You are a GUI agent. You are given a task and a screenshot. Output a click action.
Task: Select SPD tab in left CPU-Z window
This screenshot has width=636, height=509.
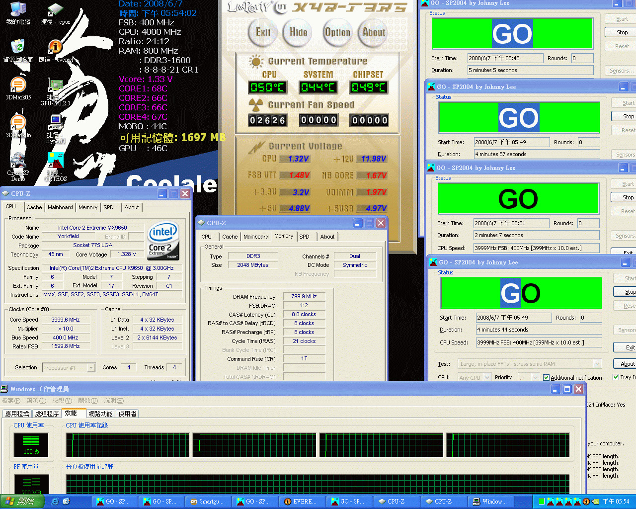click(x=108, y=207)
